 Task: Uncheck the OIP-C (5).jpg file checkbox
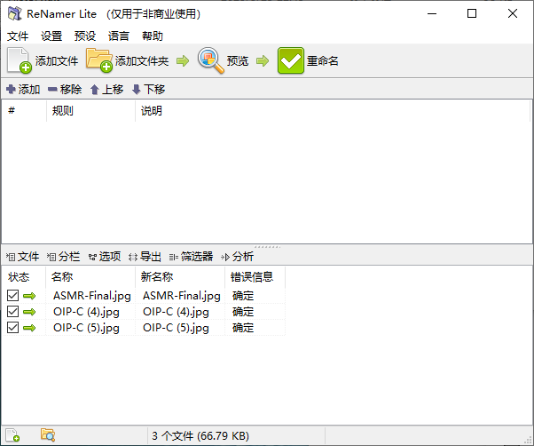click(13, 327)
